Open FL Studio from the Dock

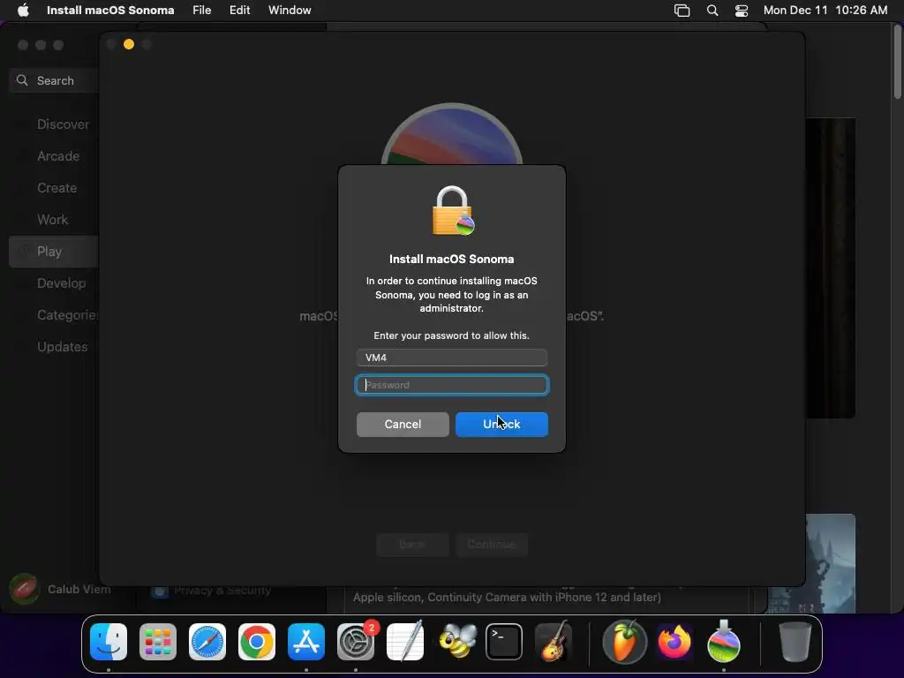624,642
